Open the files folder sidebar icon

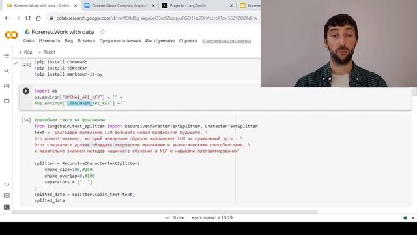click(x=7, y=101)
